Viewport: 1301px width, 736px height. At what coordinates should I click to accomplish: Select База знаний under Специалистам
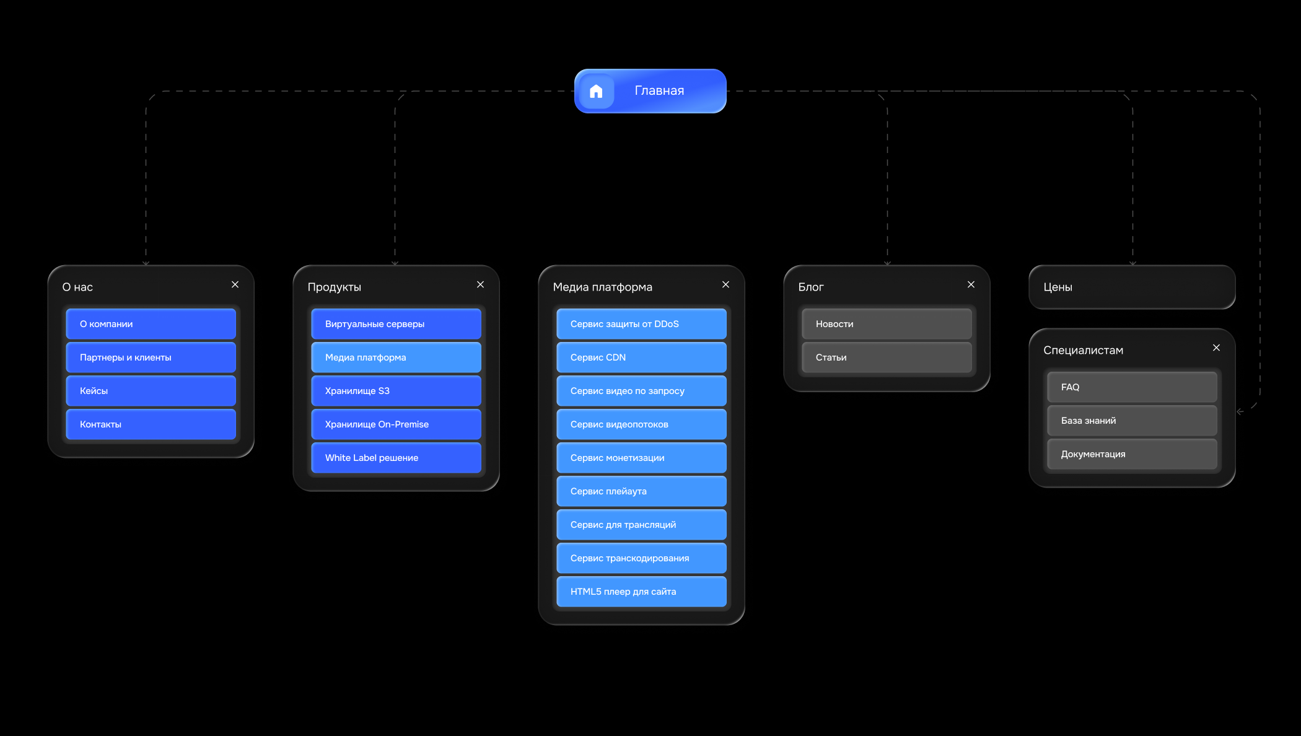point(1132,421)
